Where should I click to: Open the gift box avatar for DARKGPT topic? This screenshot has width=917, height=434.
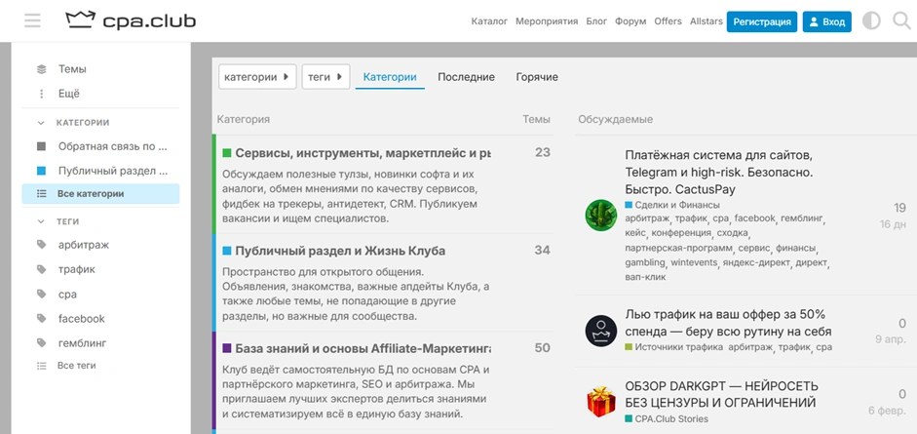click(600, 401)
